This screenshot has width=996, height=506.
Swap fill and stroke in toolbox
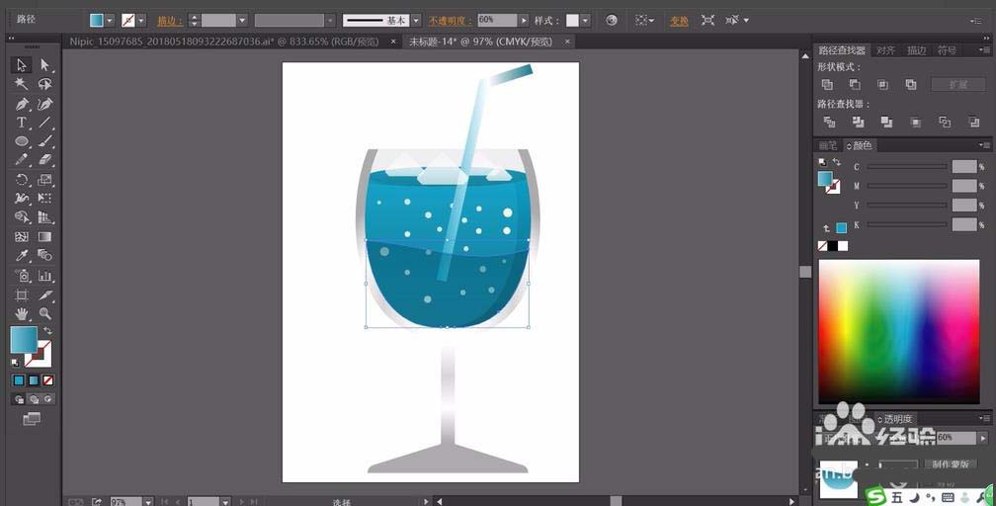[47, 330]
